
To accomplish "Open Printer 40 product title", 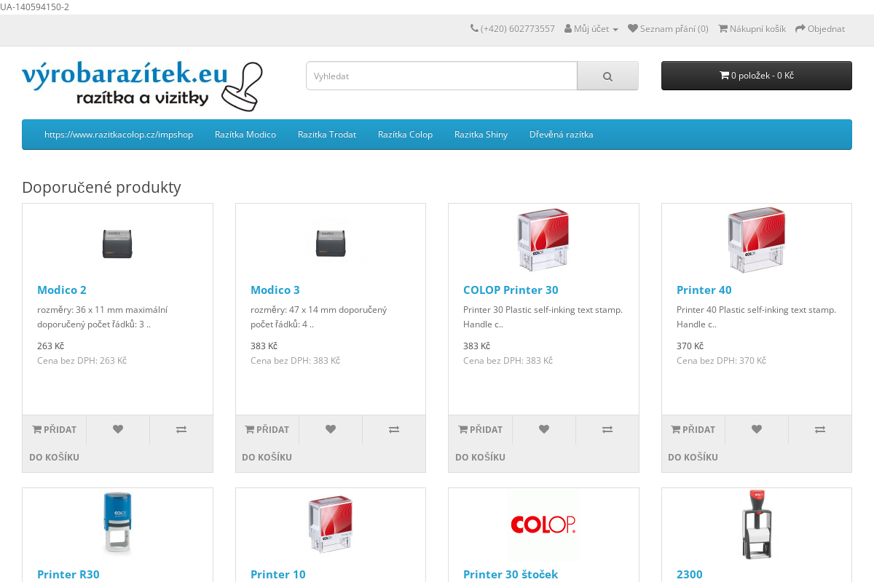I will coord(704,290).
